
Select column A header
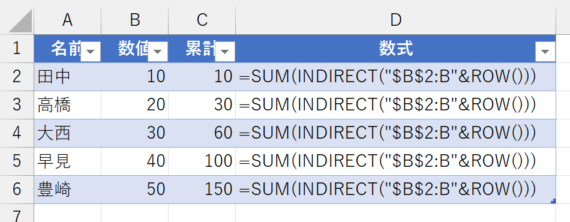click(x=68, y=20)
